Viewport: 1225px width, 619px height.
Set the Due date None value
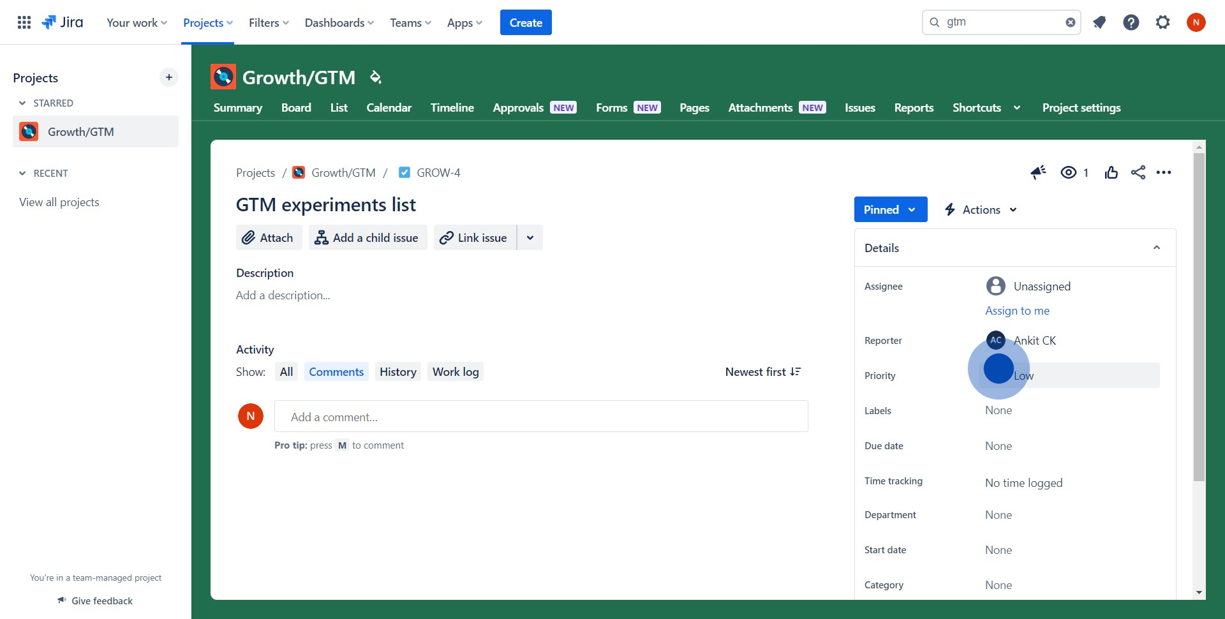tap(999, 446)
